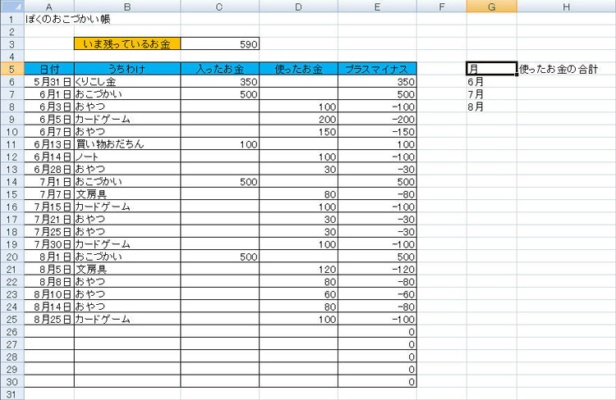Image resolution: width=616 pixels, height=400 pixels.
Task: Click the Select All corner button
Action: [x=11, y=6]
